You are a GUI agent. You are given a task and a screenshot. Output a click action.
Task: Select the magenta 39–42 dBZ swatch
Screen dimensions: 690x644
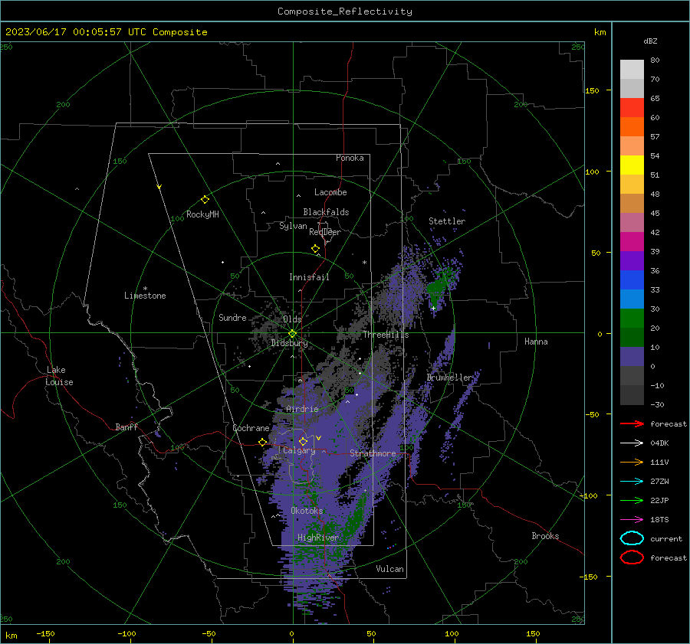click(x=632, y=242)
